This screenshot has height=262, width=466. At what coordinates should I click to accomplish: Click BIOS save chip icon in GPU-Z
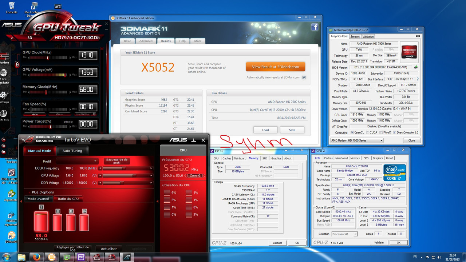tap(416, 67)
